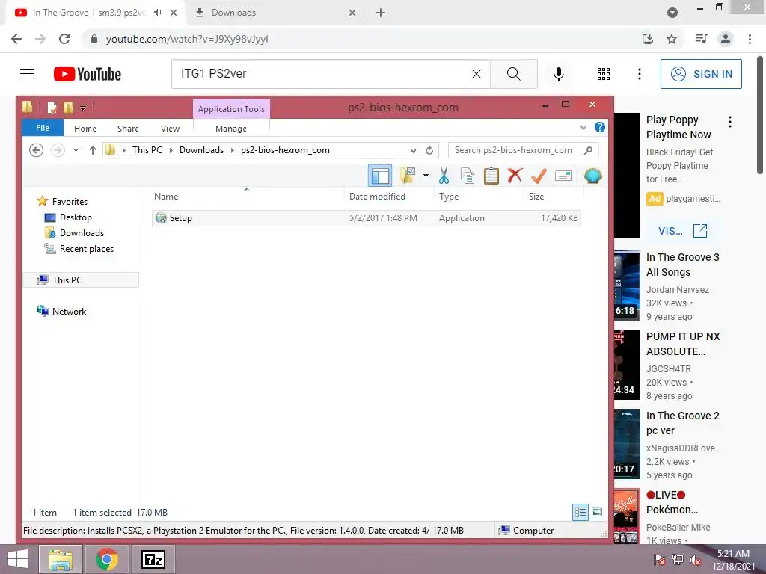The image size is (766, 574).
Task: Click the Copy icon in Explorer toolbar
Action: coord(468,176)
